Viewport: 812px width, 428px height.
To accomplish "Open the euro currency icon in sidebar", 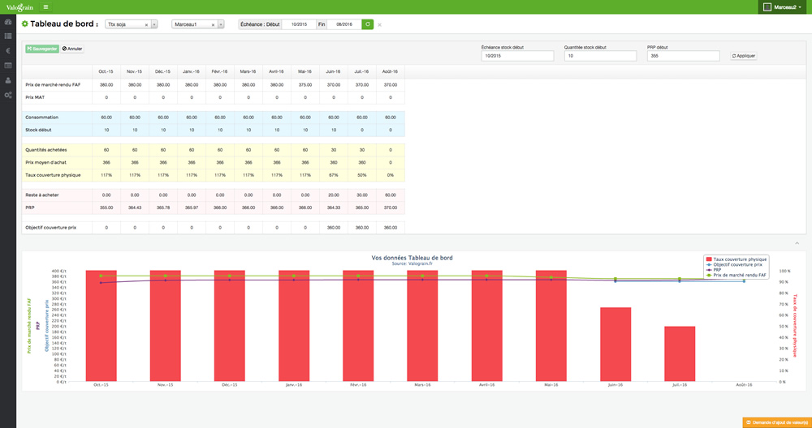I will click(x=7, y=50).
